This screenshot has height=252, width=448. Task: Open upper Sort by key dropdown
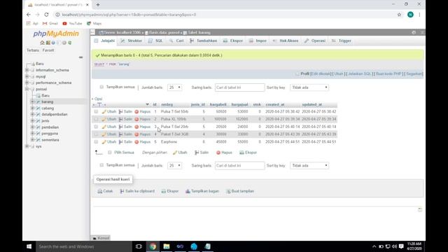click(309, 87)
